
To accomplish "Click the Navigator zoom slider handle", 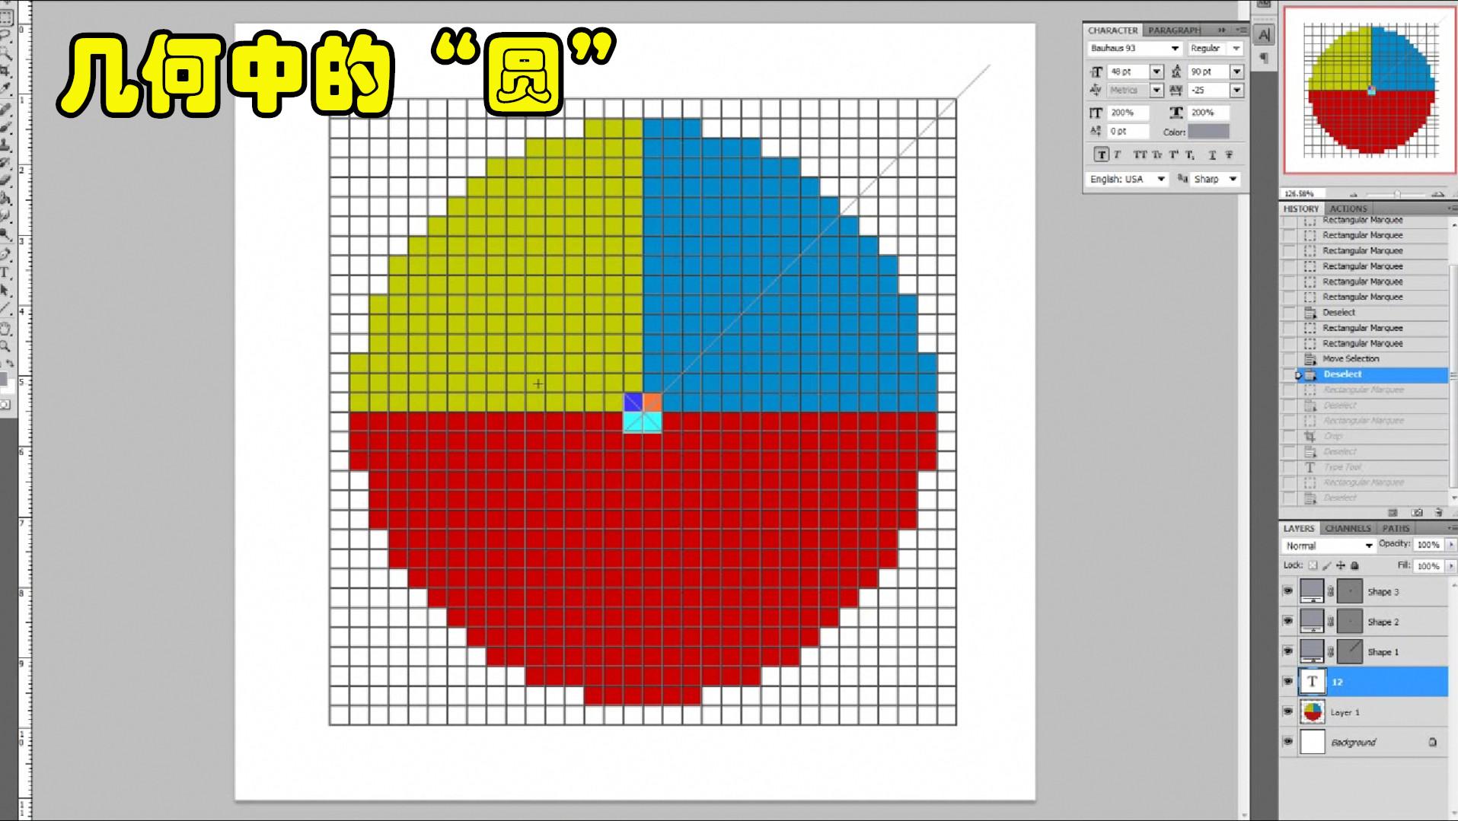I will click(1397, 194).
